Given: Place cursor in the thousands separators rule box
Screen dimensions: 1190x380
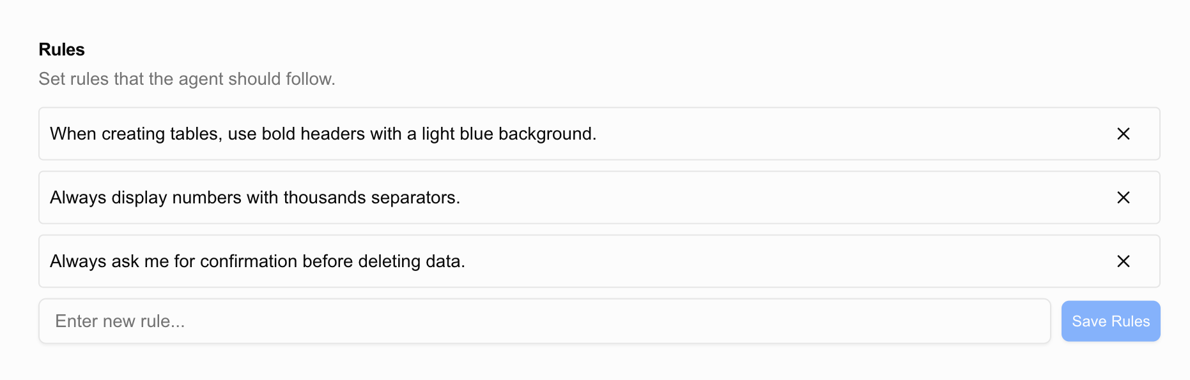Looking at the screenshot, I should 599,197.
